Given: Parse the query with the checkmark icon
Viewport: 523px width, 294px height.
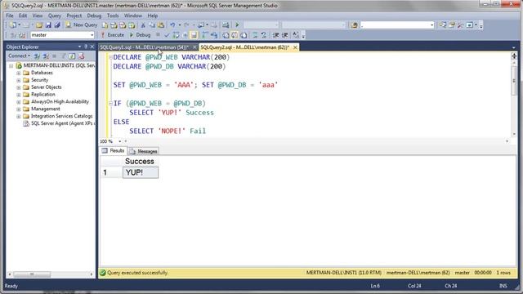Looking at the screenshot, I should [167, 35].
